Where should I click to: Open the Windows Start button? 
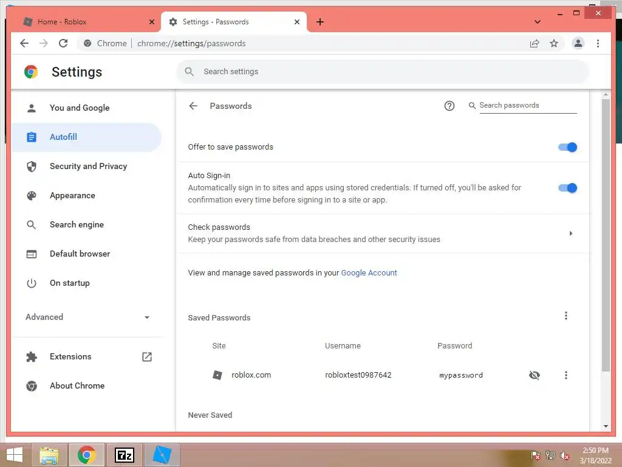pyautogui.click(x=15, y=455)
